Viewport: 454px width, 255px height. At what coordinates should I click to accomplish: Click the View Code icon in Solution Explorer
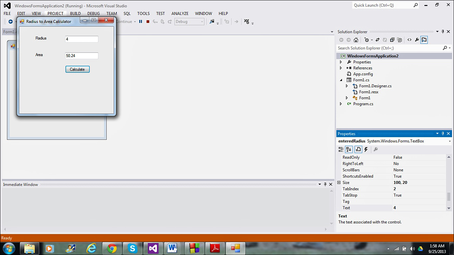click(409, 40)
